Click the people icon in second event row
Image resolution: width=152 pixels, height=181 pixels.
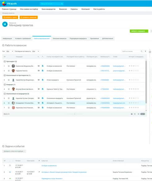(10, 172)
